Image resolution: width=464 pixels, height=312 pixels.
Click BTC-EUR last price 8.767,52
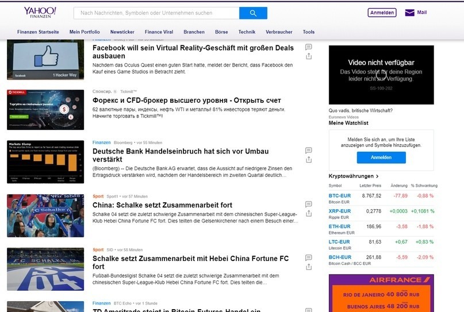371,196
